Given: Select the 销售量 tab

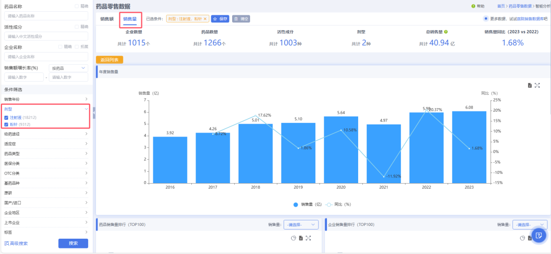Looking at the screenshot, I should (x=130, y=19).
